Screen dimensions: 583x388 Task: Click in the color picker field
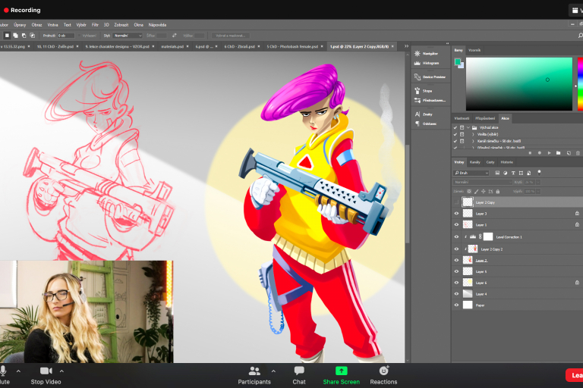coord(518,83)
